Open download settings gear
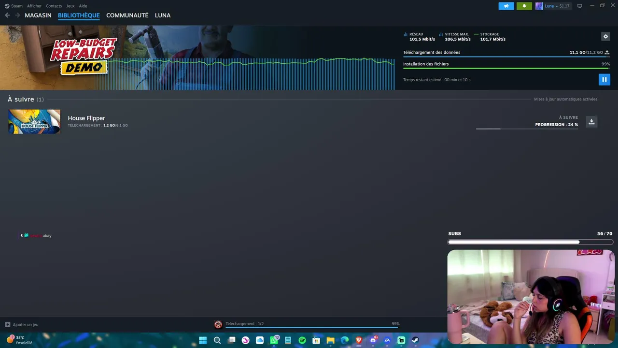Image resolution: width=618 pixels, height=348 pixels. (605, 36)
